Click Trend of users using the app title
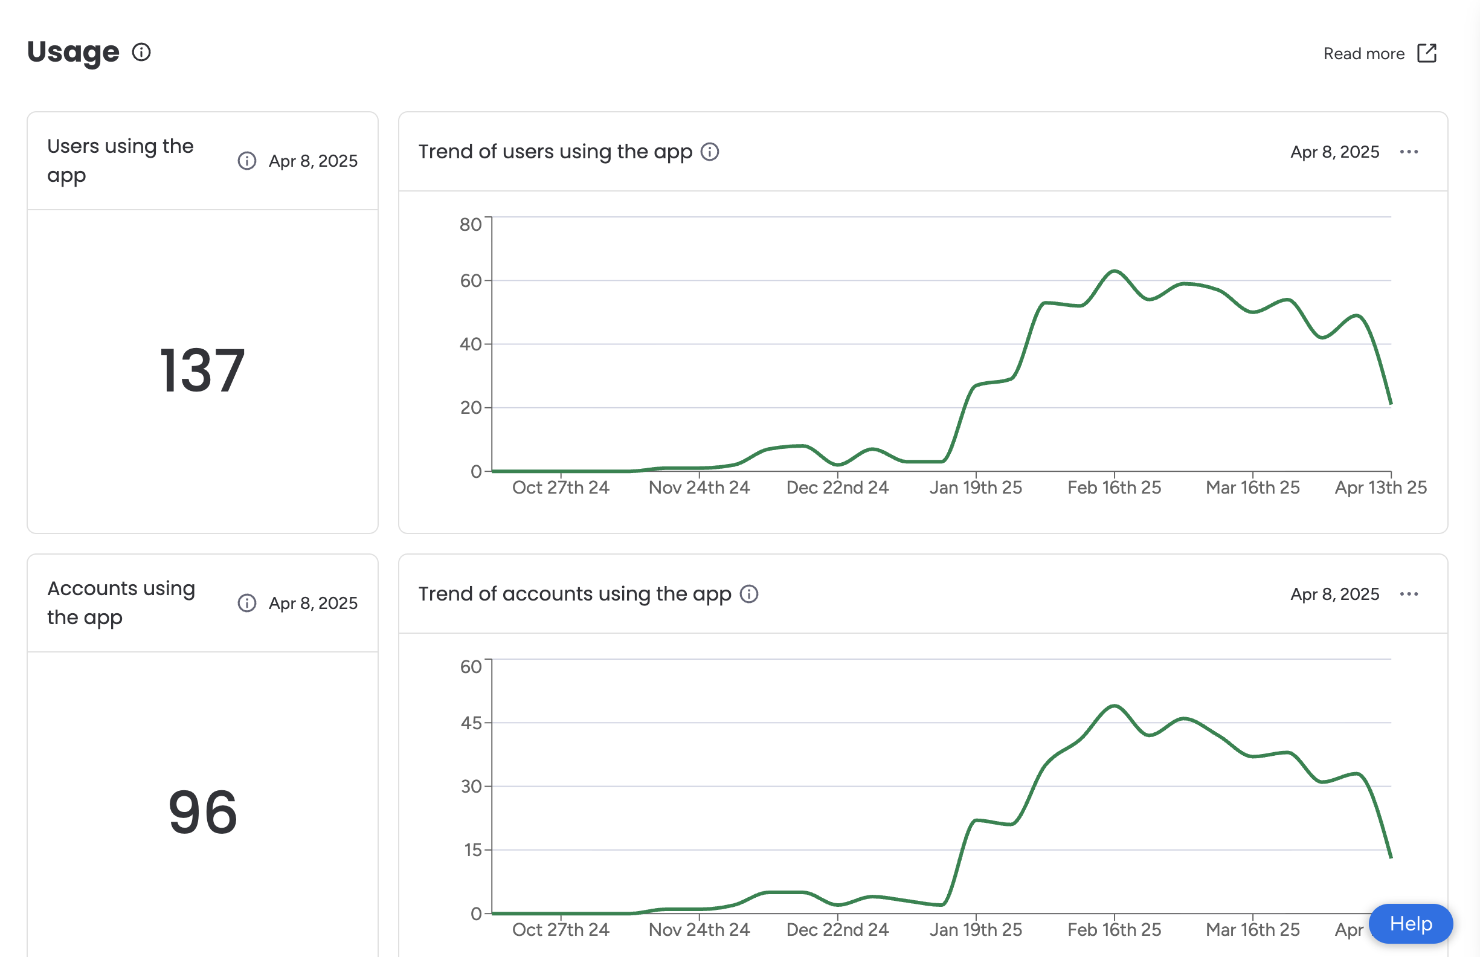The height and width of the screenshot is (957, 1480). pyautogui.click(x=555, y=152)
